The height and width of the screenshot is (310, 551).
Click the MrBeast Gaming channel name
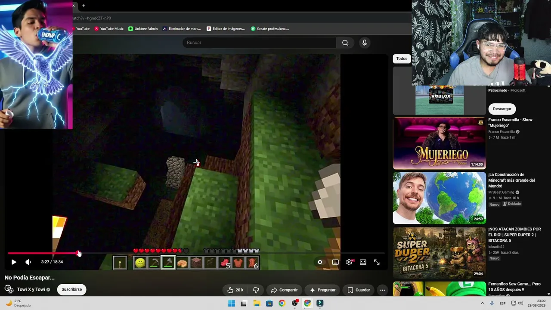(x=501, y=192)
